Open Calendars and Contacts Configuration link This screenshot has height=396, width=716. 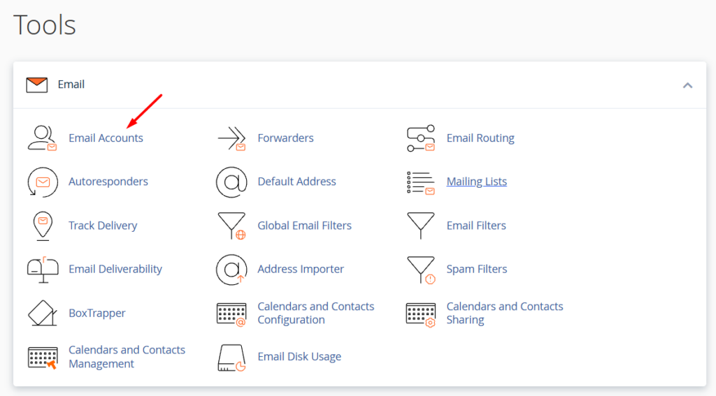[x=316, y=313]
